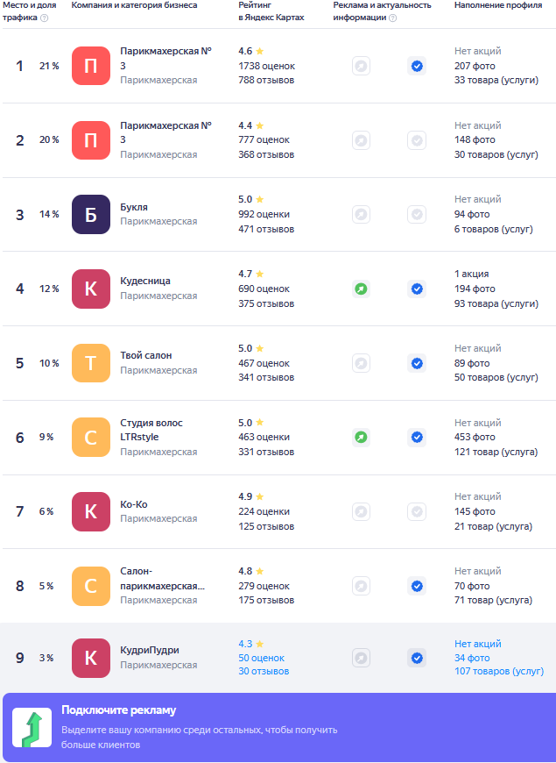Screen dimensions: 556x763
Task: Click the green arrow icon in advertising banner
Action: point(32,727)
